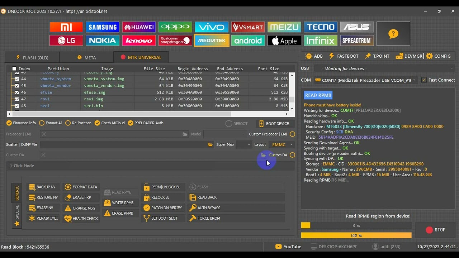This screenshot has height=258, width=459.
Task: Click the 8% RPMB read progress bar
Action: coord(356,226)
